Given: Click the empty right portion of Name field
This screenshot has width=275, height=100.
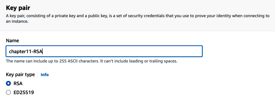Looking at the screenshot, I should [x=123, y=51].
